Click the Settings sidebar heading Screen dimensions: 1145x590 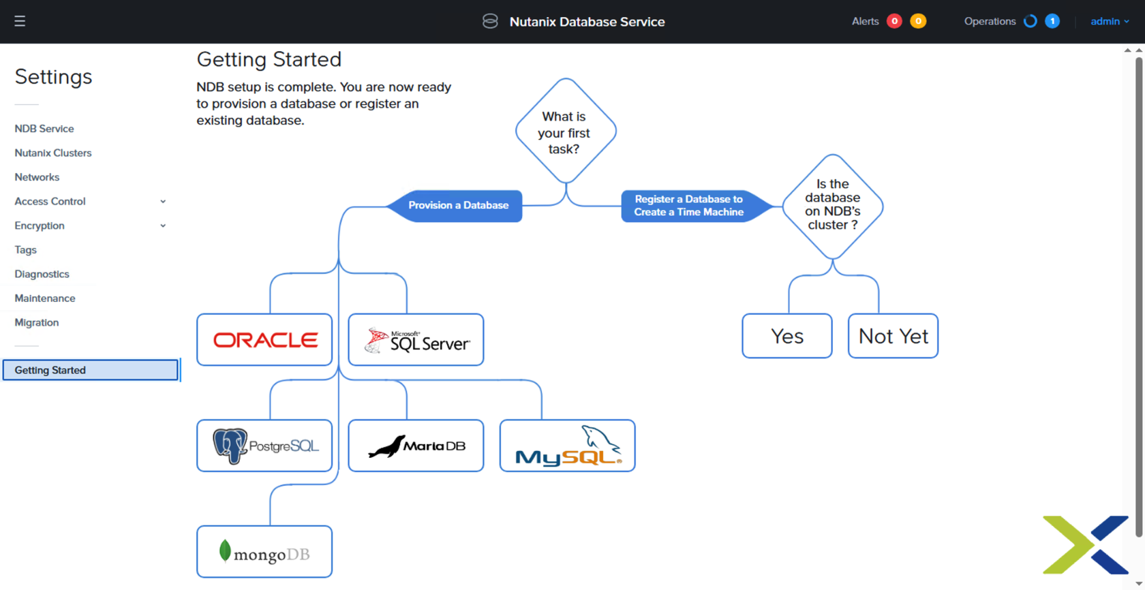[x=53, y=76]
